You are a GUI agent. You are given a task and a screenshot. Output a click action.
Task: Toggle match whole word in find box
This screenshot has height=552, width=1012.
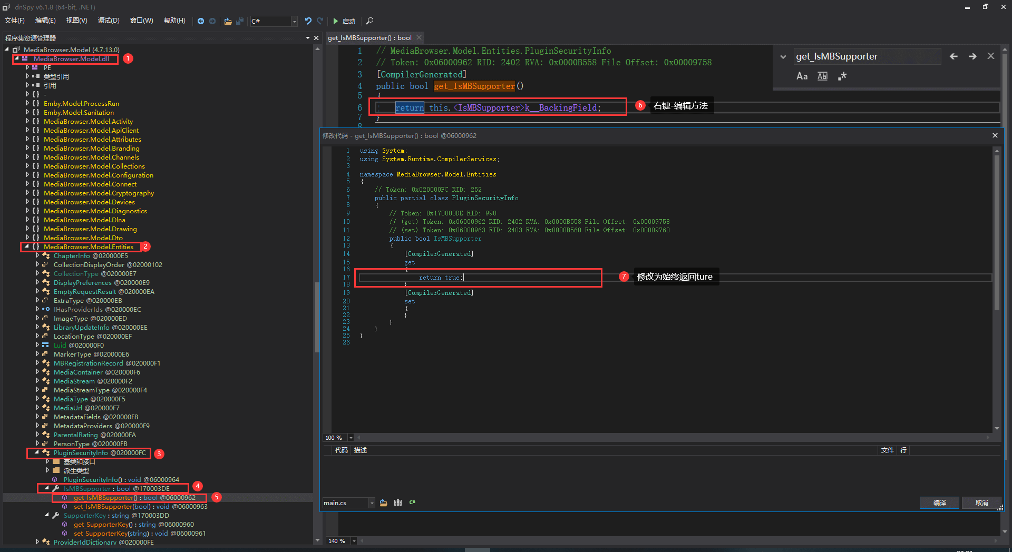click(822, 76)
